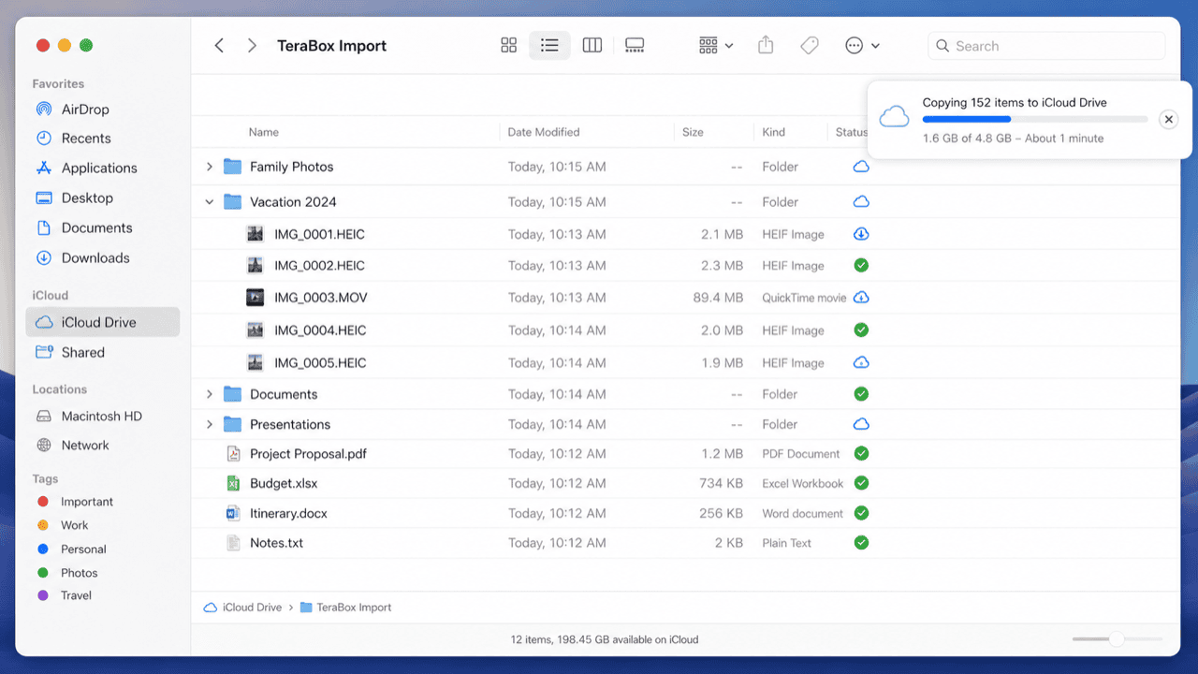This screenshot has width=1198, height=674.
Task: Switch to gallery view
Action: click(x=635, y=45)
